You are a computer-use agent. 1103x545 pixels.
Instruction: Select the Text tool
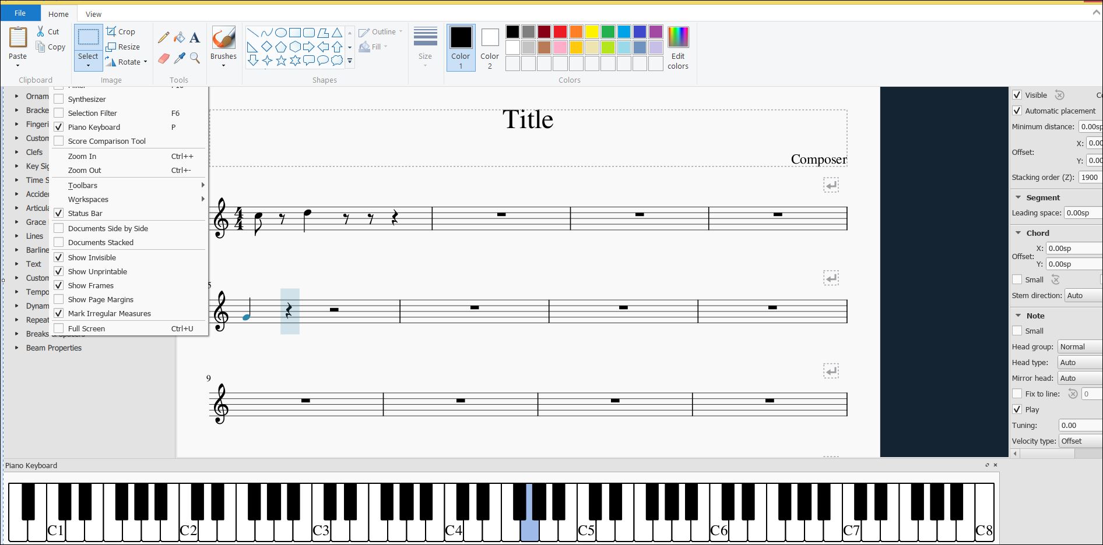pyautogui.click(x=195, y=37)
